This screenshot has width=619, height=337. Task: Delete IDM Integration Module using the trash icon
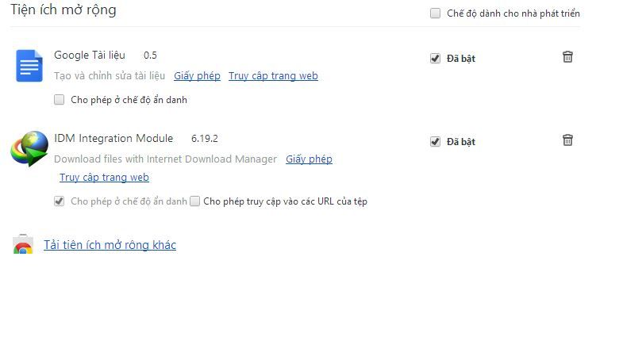[567, 140]
